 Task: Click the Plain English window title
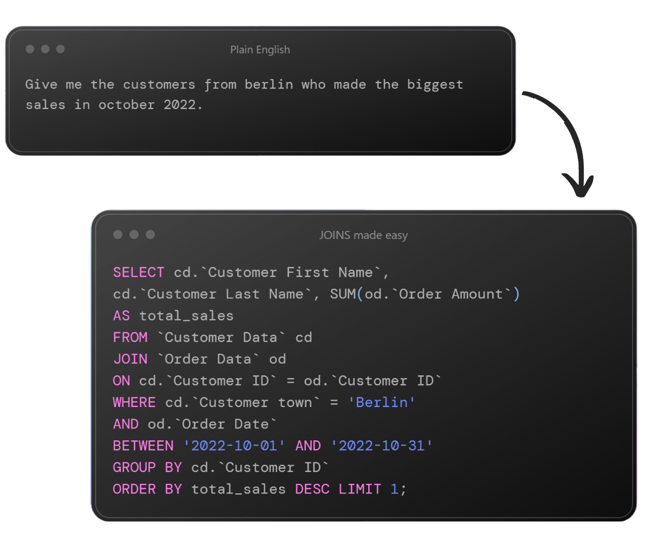(260, 49)
